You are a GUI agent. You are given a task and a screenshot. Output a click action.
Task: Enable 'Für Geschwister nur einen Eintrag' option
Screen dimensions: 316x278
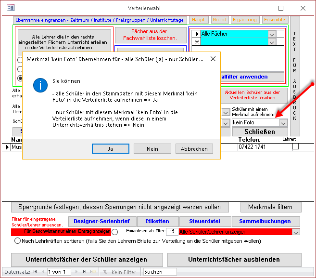point(114,232)
